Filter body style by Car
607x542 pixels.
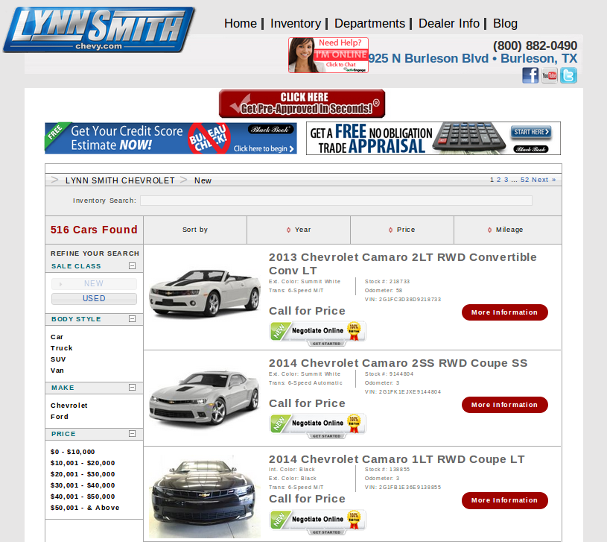(x=57, y=337)
